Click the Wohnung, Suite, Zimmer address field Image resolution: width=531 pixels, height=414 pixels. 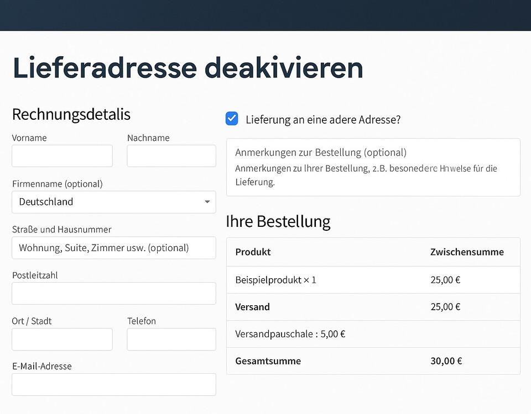point(114,248)
